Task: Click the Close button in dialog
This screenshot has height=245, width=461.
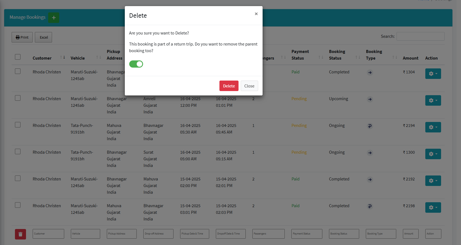Action: (x=249, y=86)
